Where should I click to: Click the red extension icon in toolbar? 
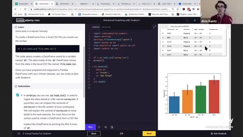click(x=189, y=9)
